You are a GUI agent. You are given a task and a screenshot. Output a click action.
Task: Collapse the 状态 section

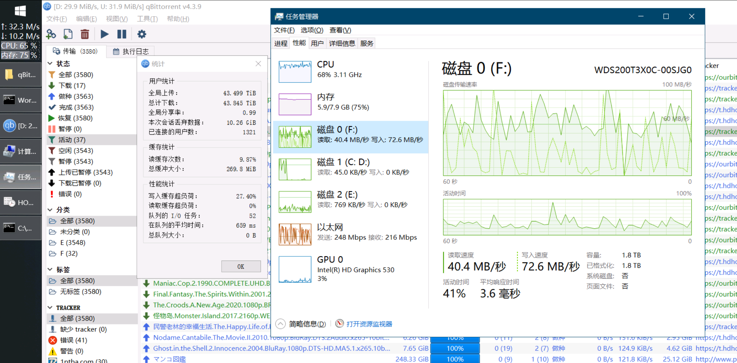click(50, 64)
